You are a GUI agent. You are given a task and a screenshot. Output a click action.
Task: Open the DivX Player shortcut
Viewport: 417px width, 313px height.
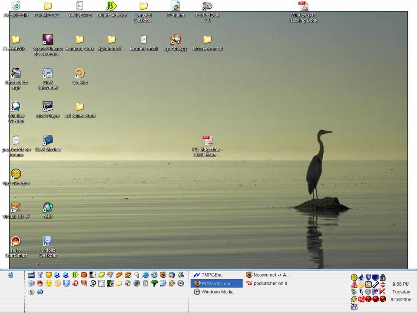click(x=48, y=107)
